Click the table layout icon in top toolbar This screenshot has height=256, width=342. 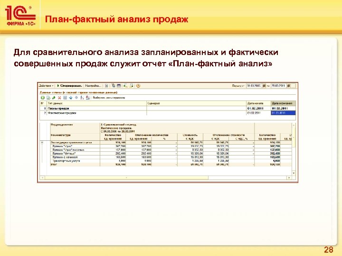pyautogui.click(x=119, y=86)
